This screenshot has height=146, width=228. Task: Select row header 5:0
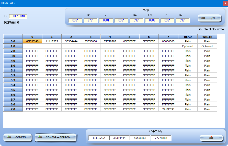click(x=13, y=66)
